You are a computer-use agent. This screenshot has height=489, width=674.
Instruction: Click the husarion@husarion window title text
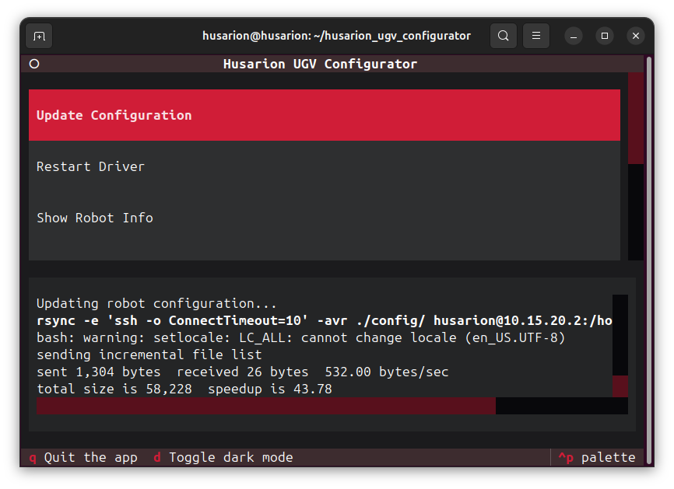tap(336, 36)
